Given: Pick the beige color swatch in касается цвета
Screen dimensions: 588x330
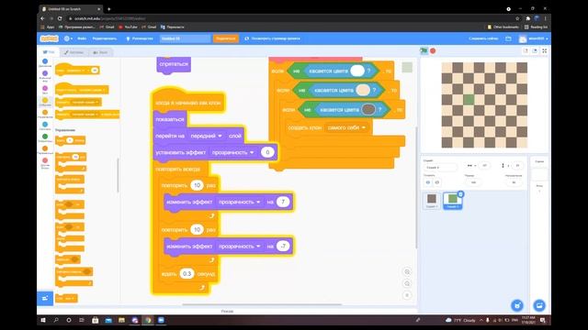Looking at the screenshot, I should click(363, 90).
